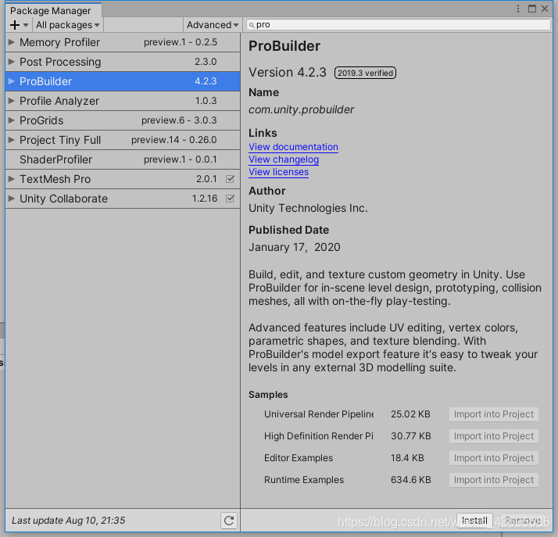Open the window kebab options menu
558x537 pixels.
click(518, 9)
